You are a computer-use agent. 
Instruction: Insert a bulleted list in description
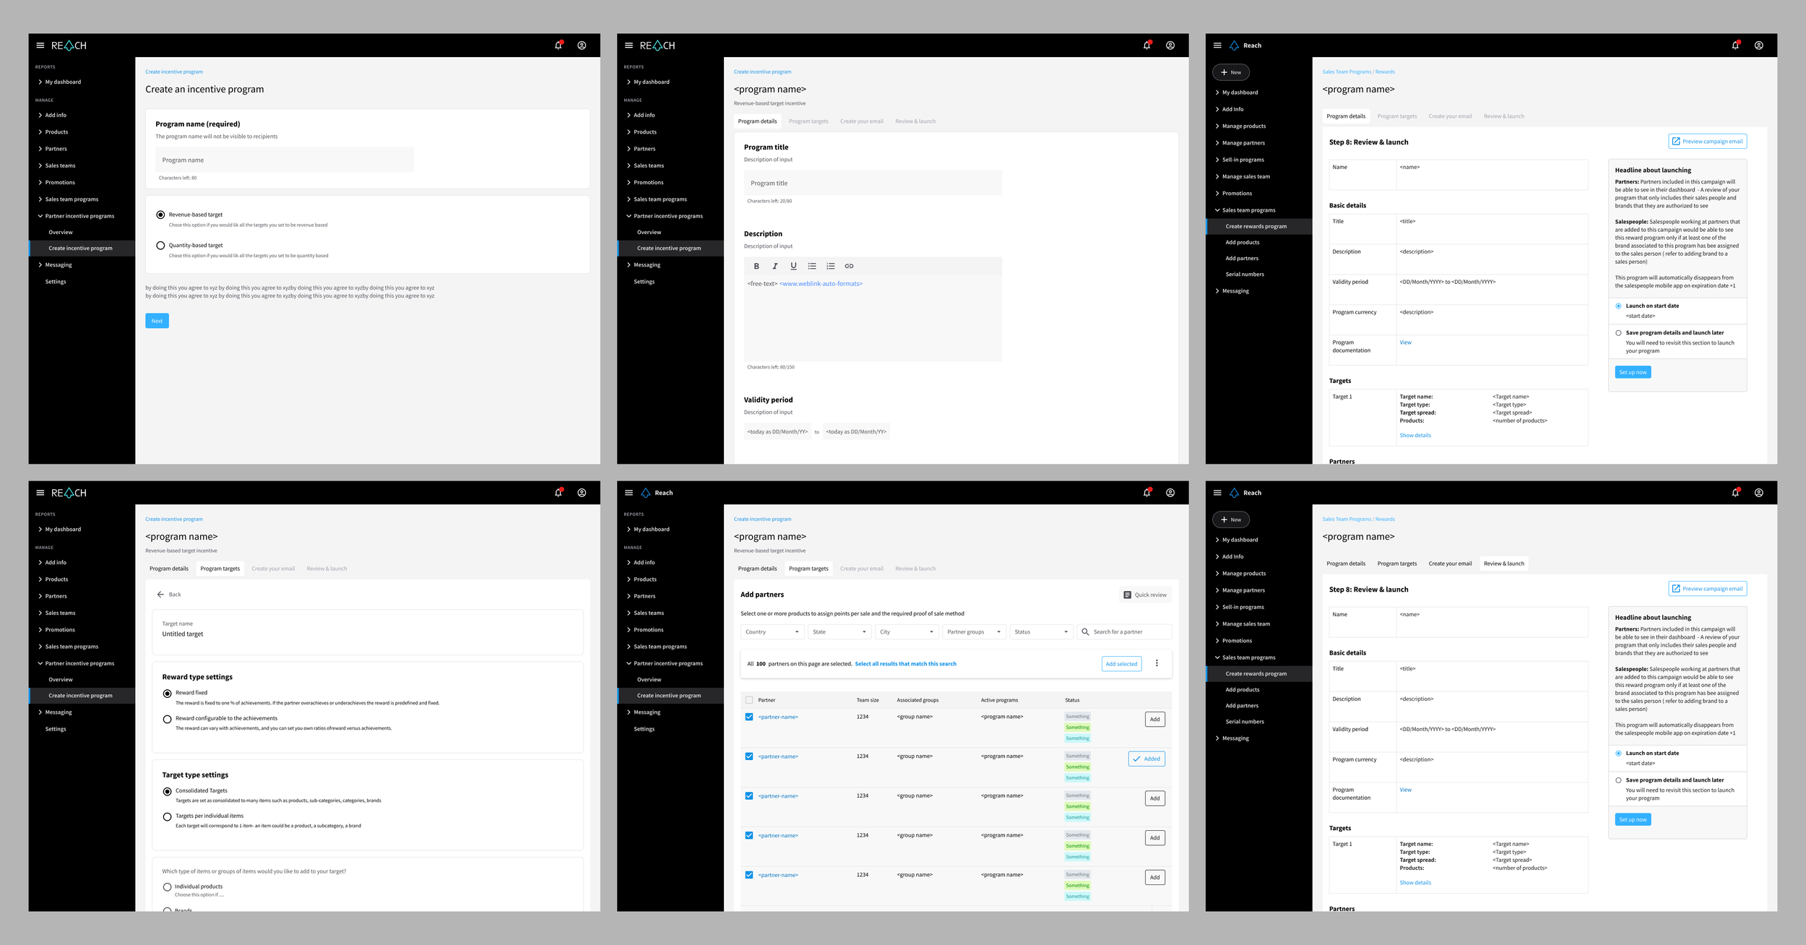coord(812,266)
